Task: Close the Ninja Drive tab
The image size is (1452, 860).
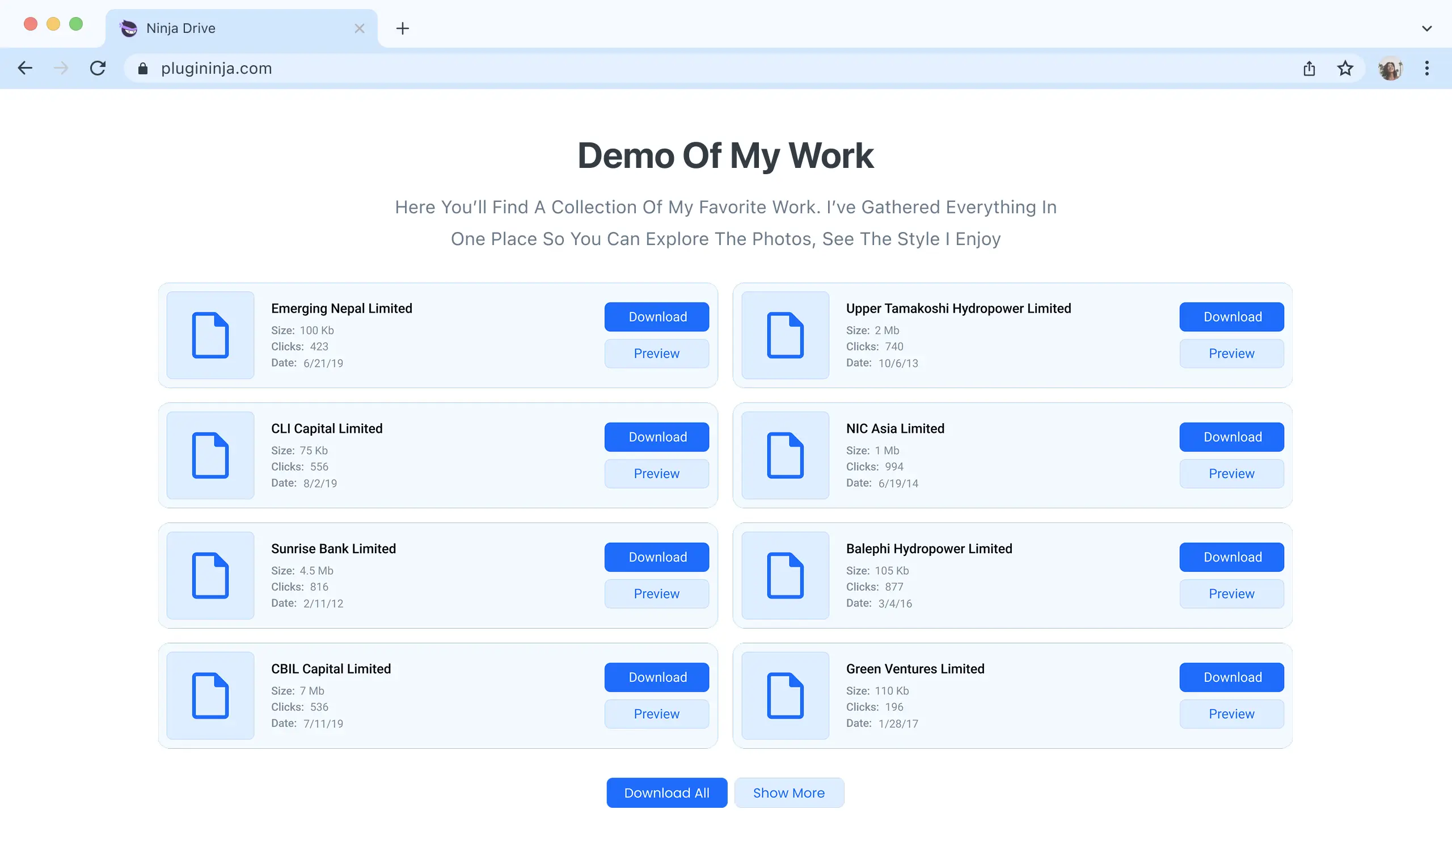Action: pos(359,28)
